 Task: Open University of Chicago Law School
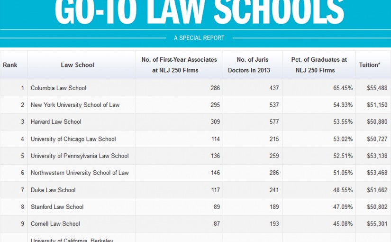pyautogui.click(x=73, y=139)
